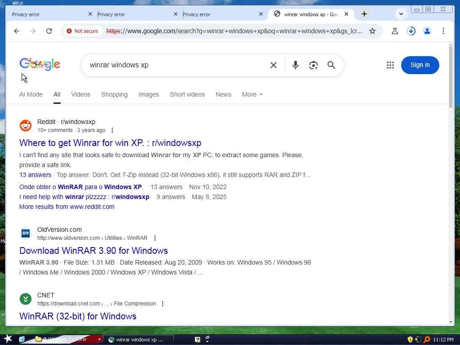Open options for the Reddit result
The image size is (460, 345).
[x=112, y=130]
